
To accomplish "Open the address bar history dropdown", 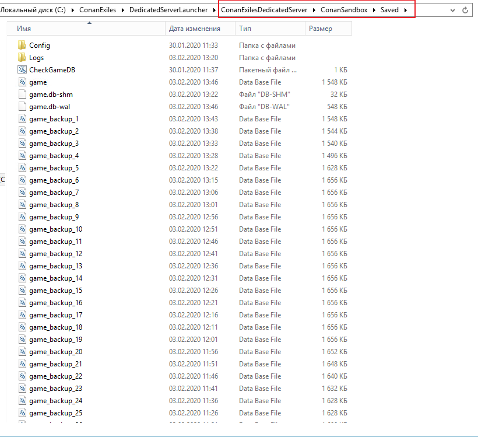I will 453,11.
